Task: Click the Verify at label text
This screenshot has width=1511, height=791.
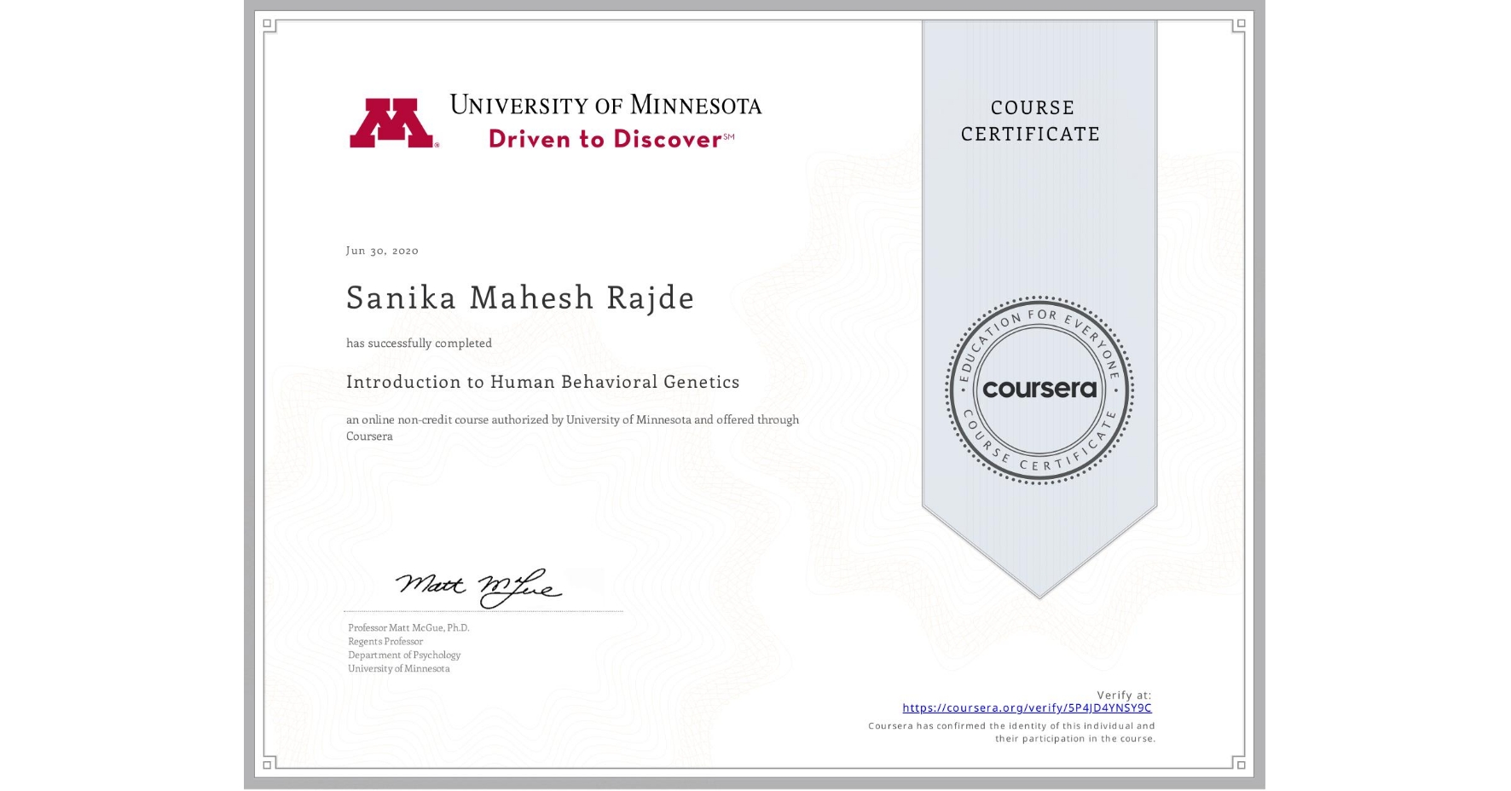Action: (x=1123, y=695)
